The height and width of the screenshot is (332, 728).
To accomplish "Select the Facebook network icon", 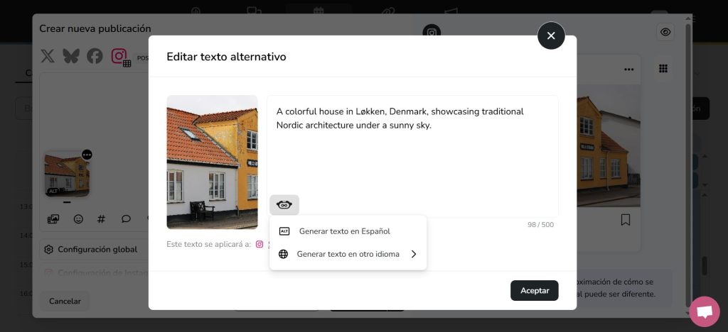I will (x=95, y=56).
